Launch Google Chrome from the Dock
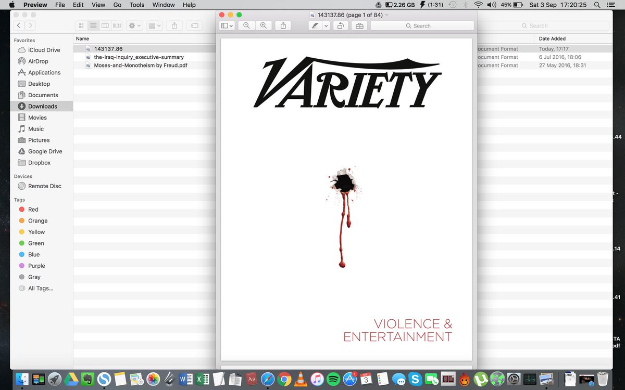Screen dimensions: 625x390 [284, 379]
